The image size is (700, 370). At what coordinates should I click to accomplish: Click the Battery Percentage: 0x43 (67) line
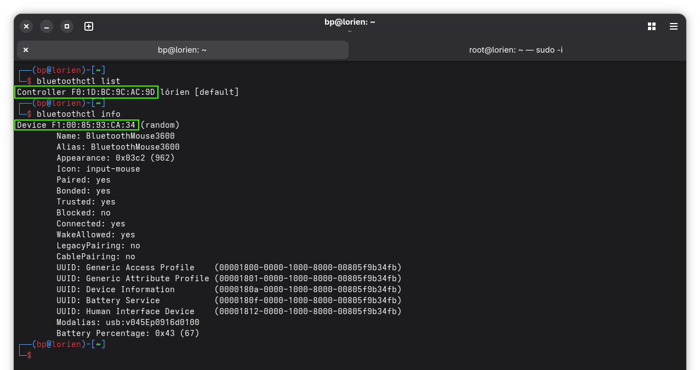point(128,333)
